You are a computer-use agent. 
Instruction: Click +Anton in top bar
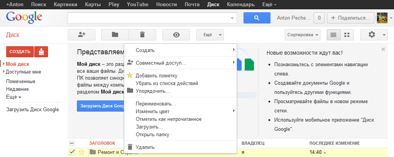point(15,5)
